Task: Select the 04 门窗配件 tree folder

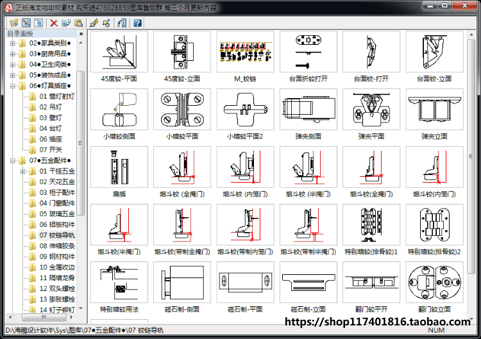Action: click(x=57, y=203)
